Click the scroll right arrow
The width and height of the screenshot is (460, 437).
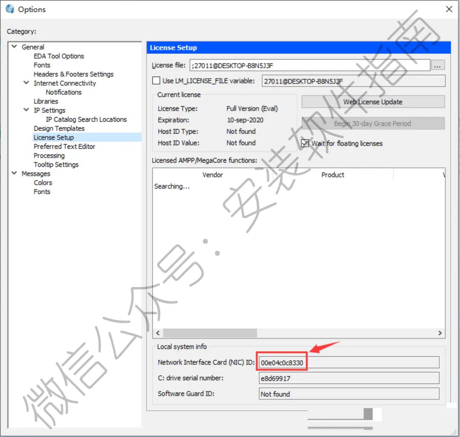point(440,333)
